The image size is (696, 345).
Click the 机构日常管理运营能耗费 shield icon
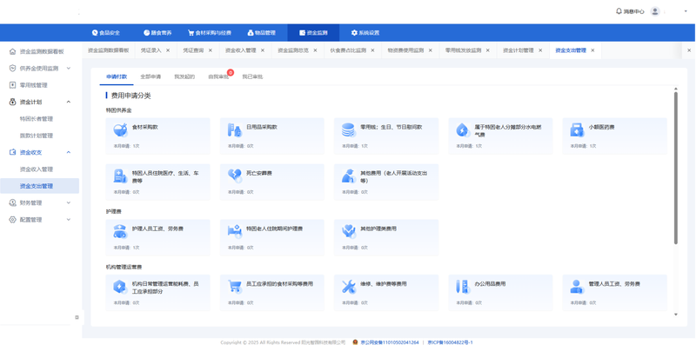point(120,287)
